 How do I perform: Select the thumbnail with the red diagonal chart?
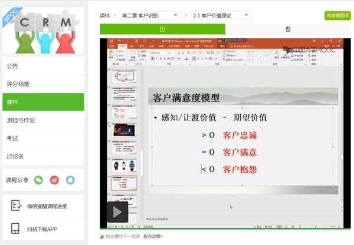124,76
